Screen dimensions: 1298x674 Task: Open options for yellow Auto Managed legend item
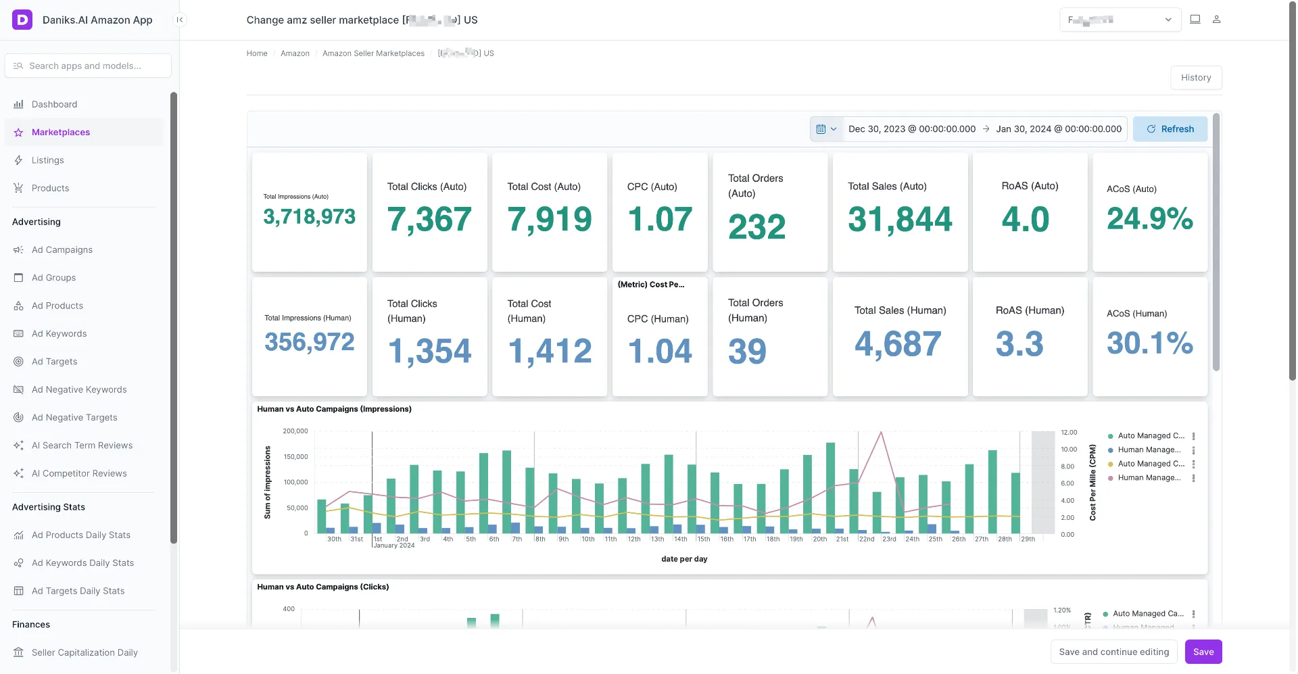click(1193, 464)
